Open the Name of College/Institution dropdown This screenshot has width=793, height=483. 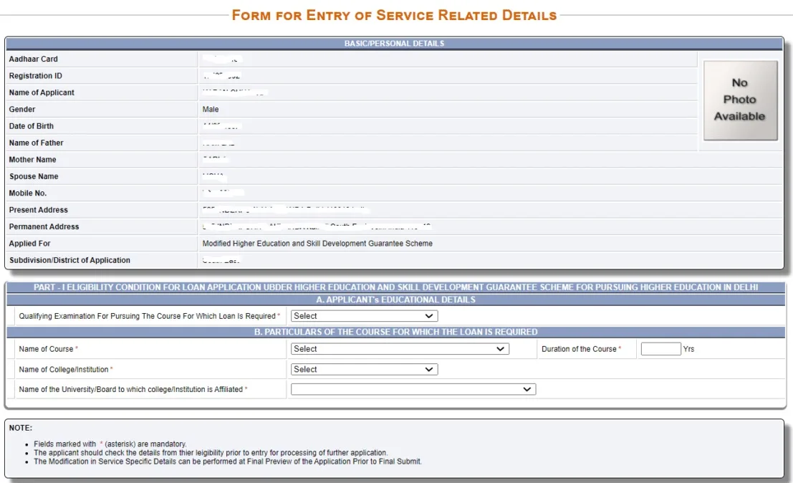364,370
